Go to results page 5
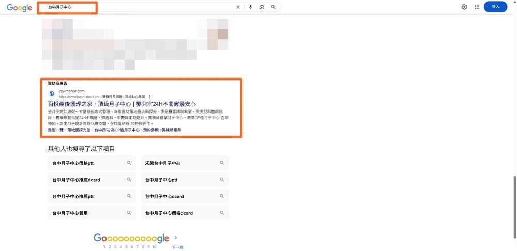Screen dimensions: 517x251 [127, 247]
